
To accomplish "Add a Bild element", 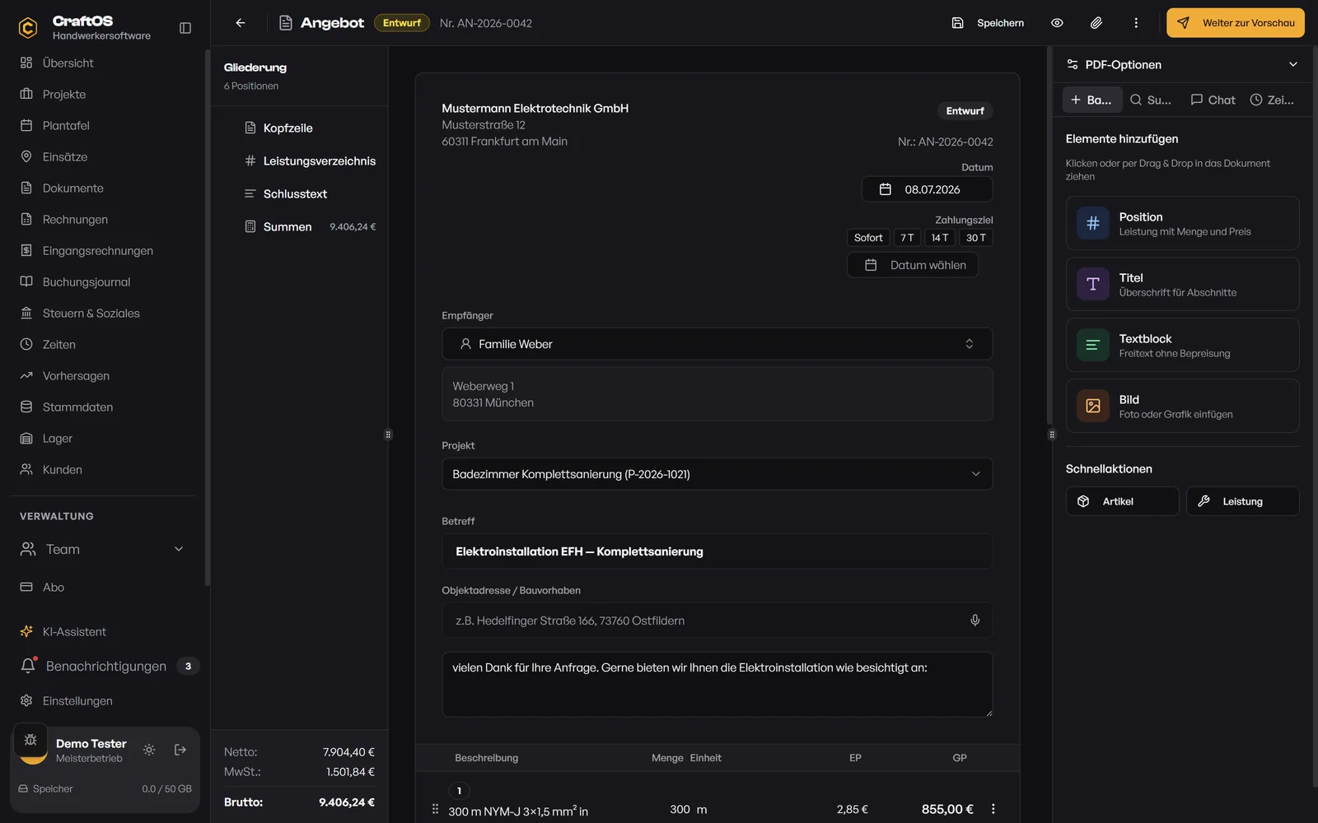I will pyautogui.click(x=1183, y=406).
